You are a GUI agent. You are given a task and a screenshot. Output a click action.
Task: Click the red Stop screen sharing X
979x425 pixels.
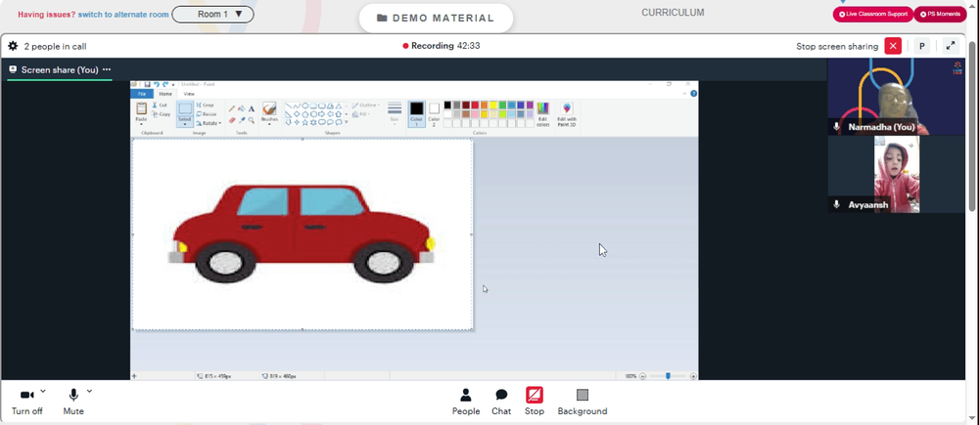coord(893,46)
